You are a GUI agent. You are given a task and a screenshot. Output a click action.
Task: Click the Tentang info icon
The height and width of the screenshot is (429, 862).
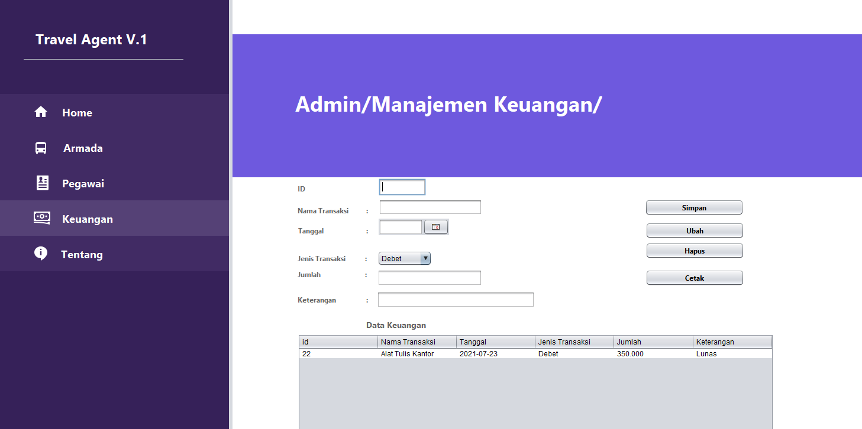point(40,253)
